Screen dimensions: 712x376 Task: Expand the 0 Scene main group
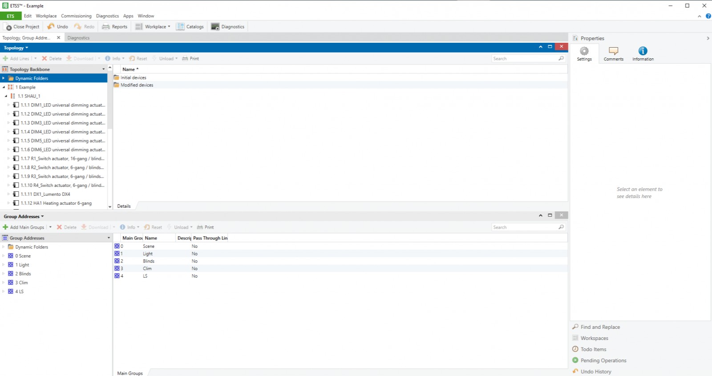4,256
